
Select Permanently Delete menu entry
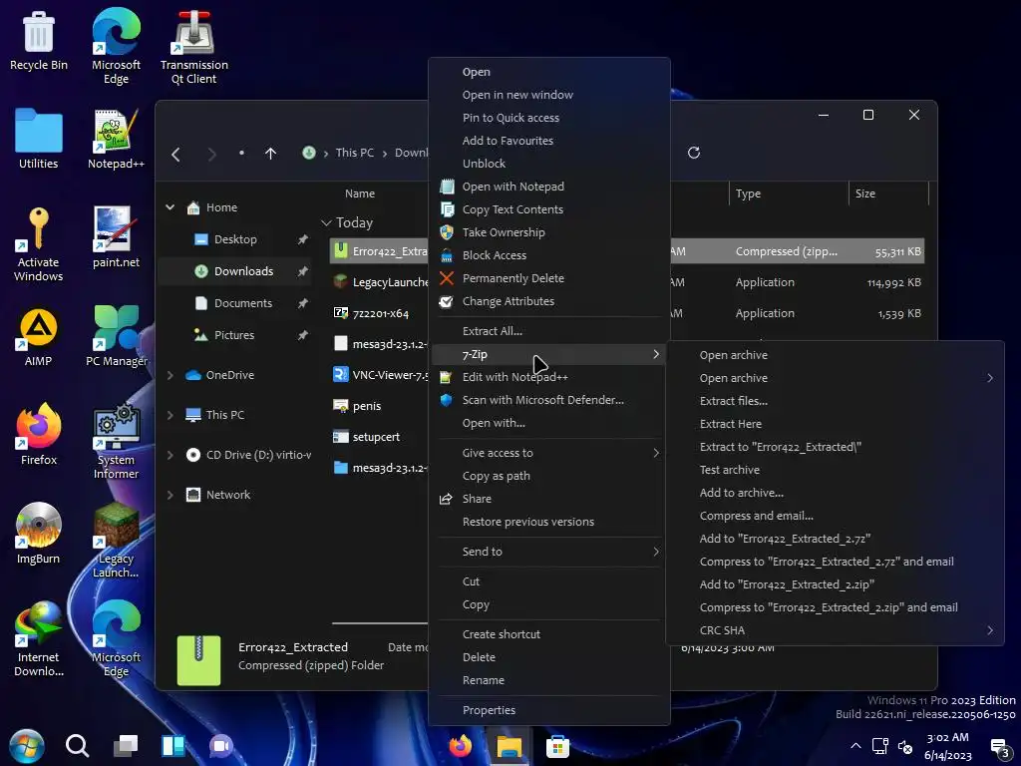click(549, 278)
